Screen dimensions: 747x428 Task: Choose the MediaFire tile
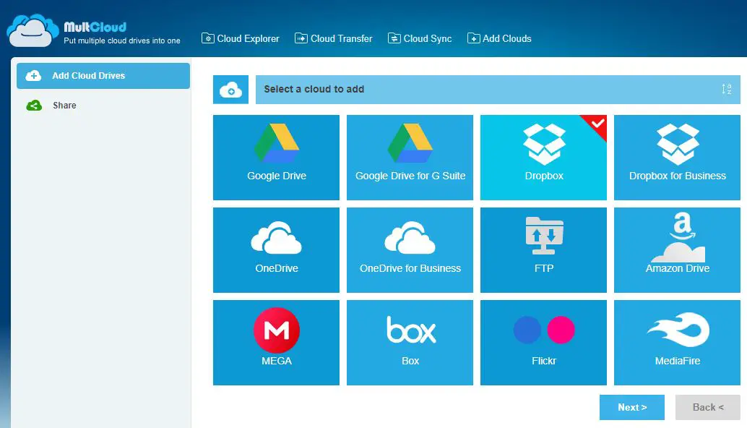[x=678, y=342]
